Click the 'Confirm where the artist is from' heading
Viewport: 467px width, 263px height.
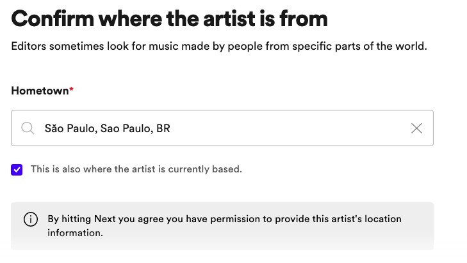[x=169, y=19]
